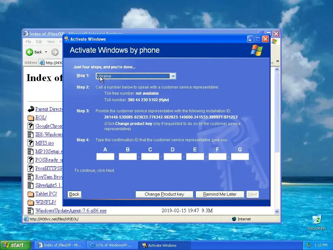Viewport: 333px width, 250px height.
Task: Open the EOL/ folder link
Action: click(41, 118)
